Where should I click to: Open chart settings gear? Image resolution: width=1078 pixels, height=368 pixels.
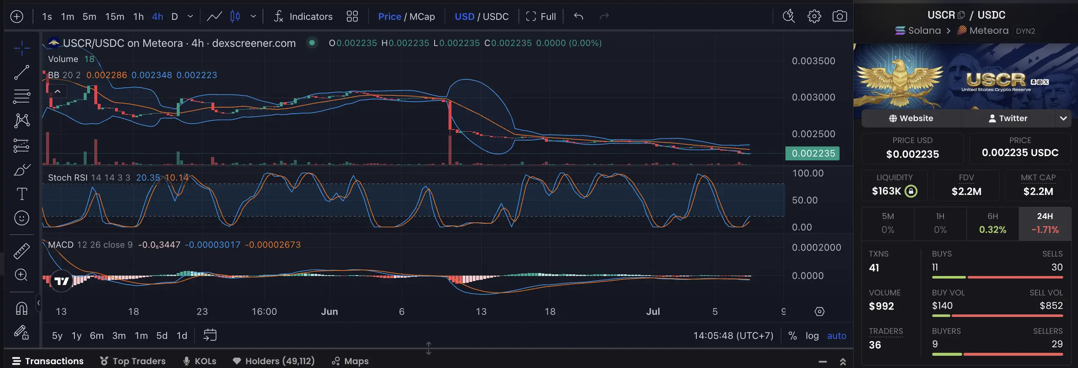point(814,16)
